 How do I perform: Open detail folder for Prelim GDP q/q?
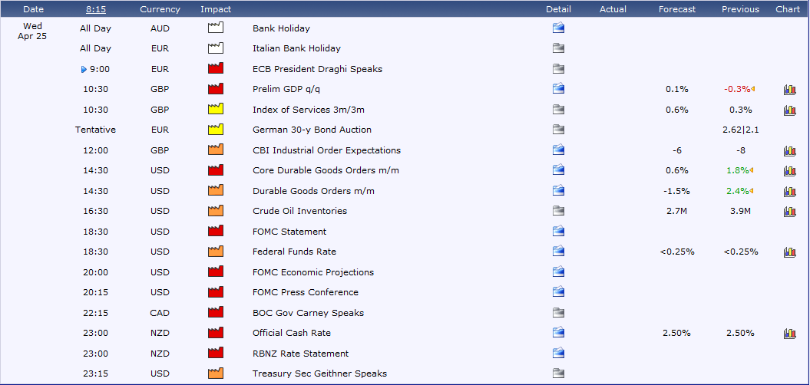(x=558, y=89)
